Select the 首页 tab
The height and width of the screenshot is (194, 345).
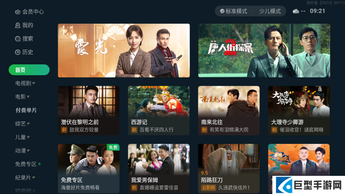pyautogui.click(x=29, y=70)
